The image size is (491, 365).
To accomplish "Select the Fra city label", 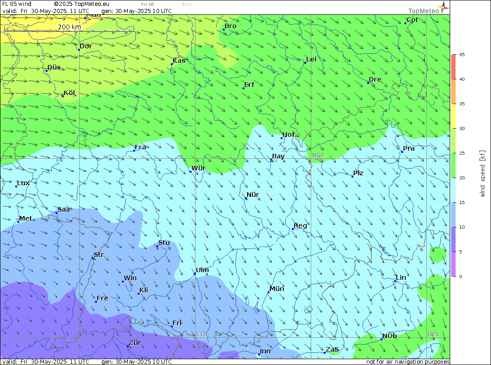I will pyautogui.click(x=140, y=147).
